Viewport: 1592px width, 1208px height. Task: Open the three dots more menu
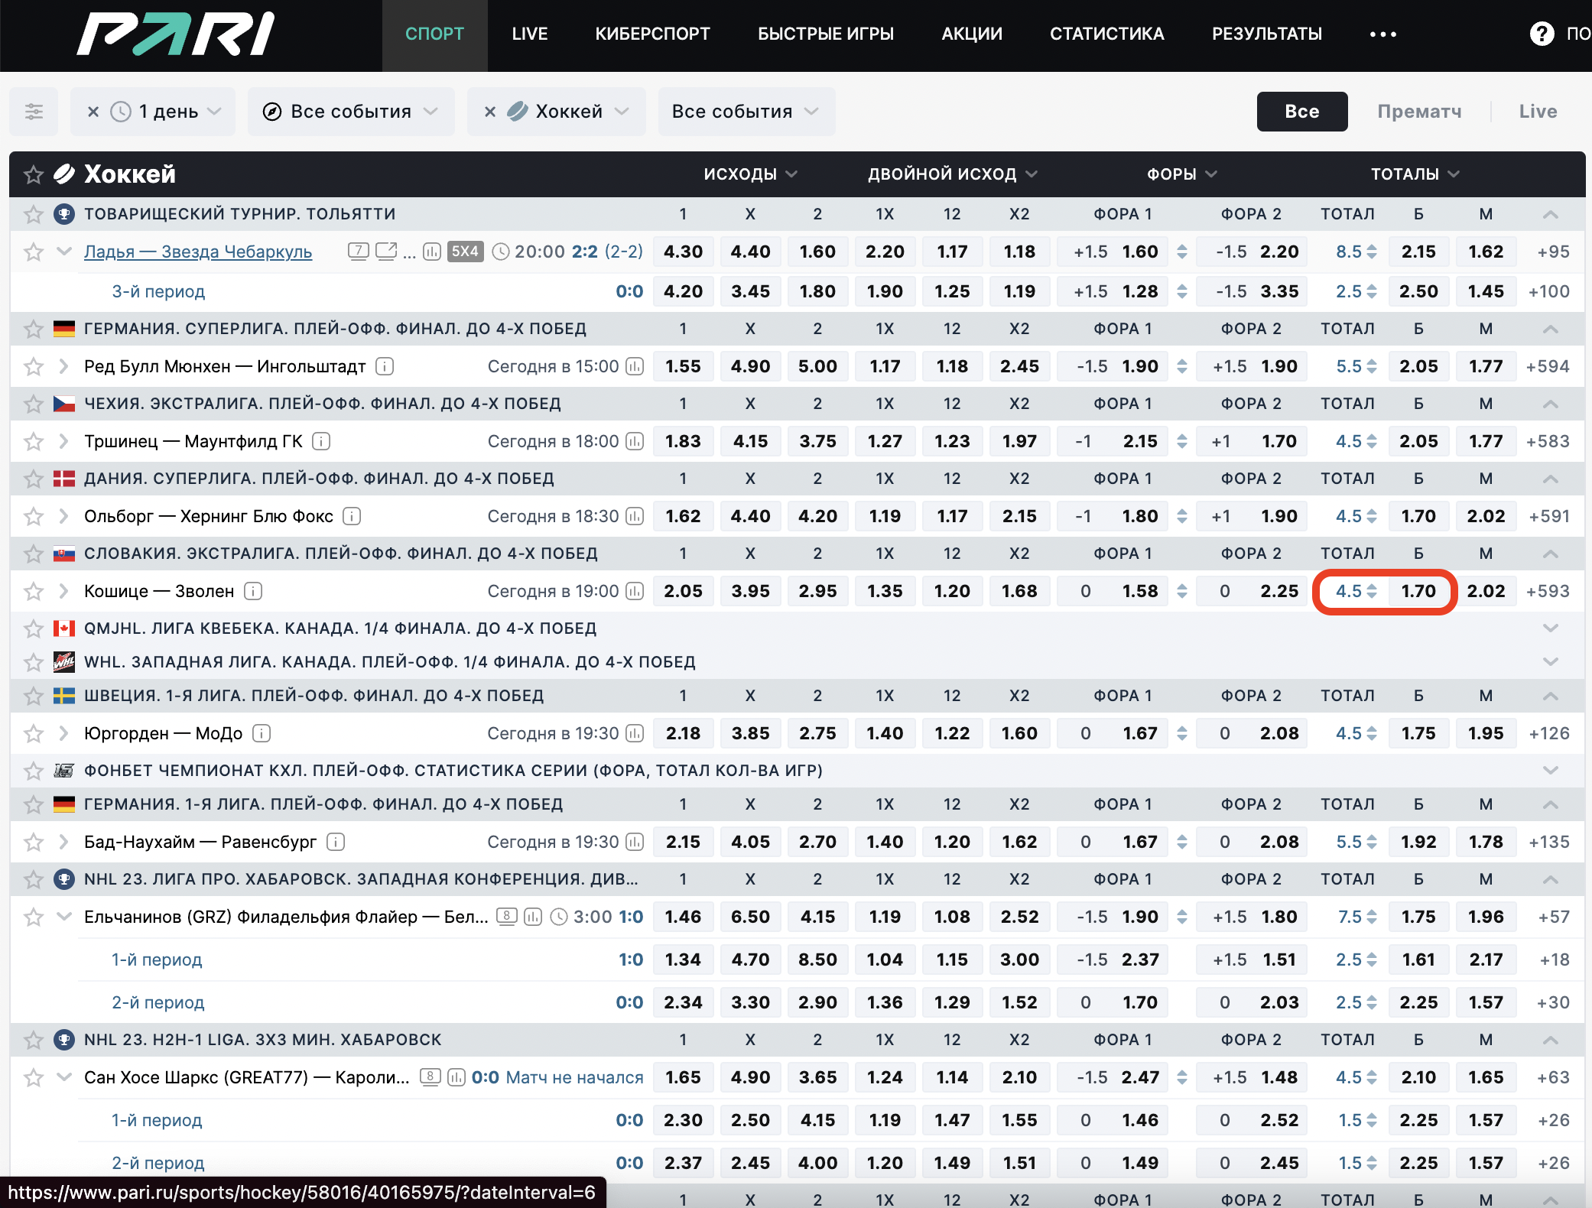pos(1382,34)
